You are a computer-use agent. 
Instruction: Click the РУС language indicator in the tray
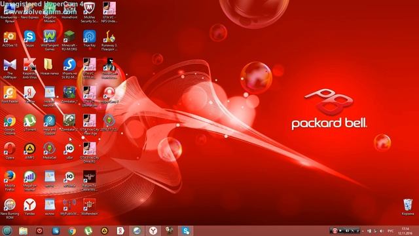point(390,231)
